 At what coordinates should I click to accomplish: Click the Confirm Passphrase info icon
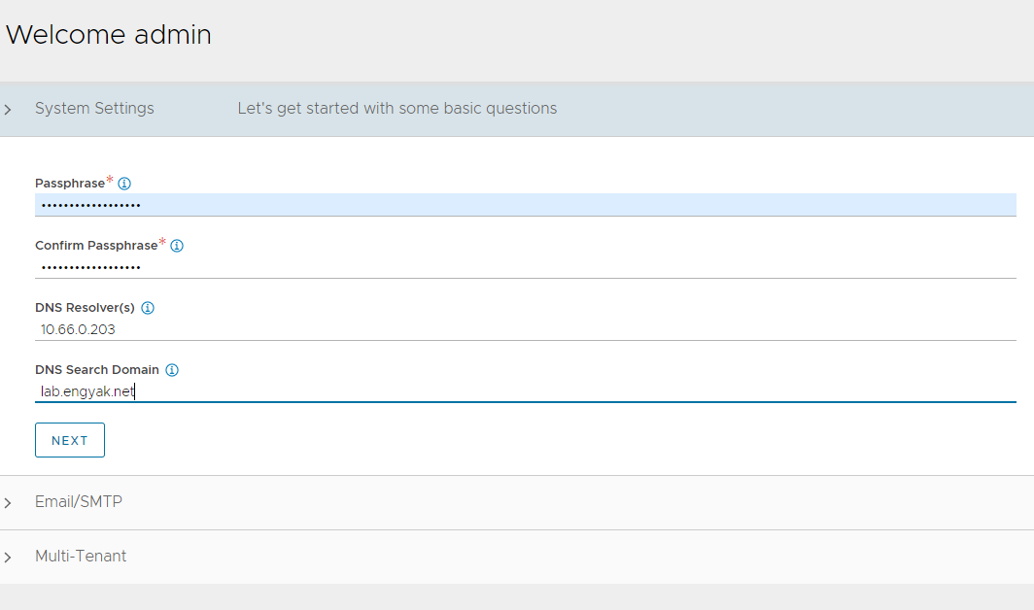pyautogui.click(x=177, y=246)
